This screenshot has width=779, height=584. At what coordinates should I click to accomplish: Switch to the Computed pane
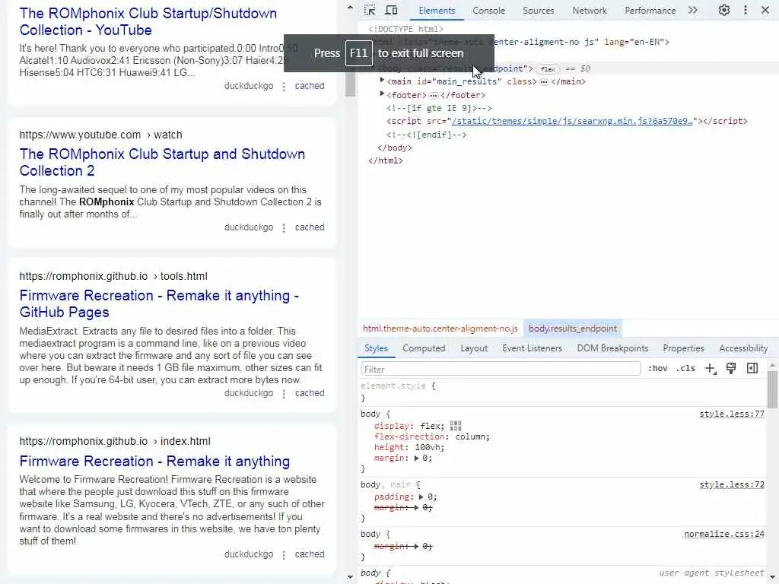(x=423, y=348)
